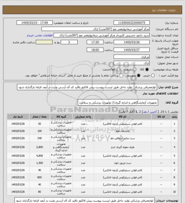Click the گروه کالا field
This screenshot has width=185, height=203.
[118, 103]
